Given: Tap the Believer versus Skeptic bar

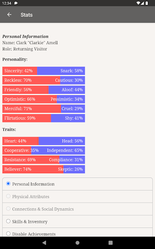Looking at the screenshot, I should (x=44, y=169).
